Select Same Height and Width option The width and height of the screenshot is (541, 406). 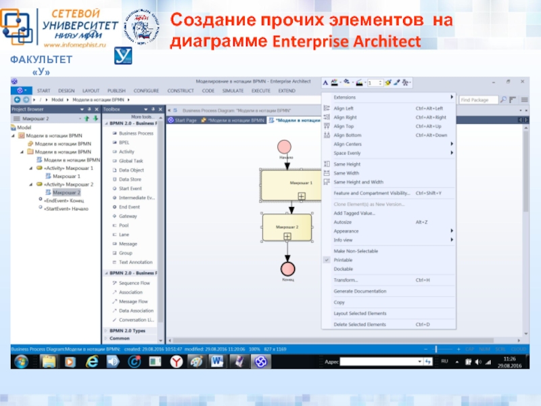pyautogui.click(x=358, y=182)
